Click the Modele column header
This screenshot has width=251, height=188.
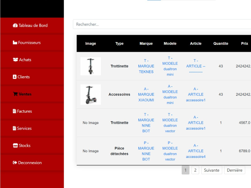[170, 43]
